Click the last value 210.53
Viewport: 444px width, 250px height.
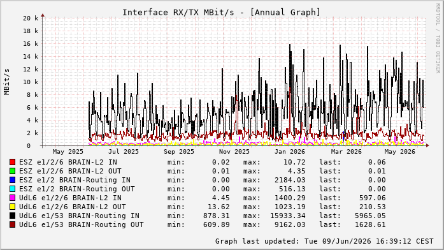pos(373,207)
